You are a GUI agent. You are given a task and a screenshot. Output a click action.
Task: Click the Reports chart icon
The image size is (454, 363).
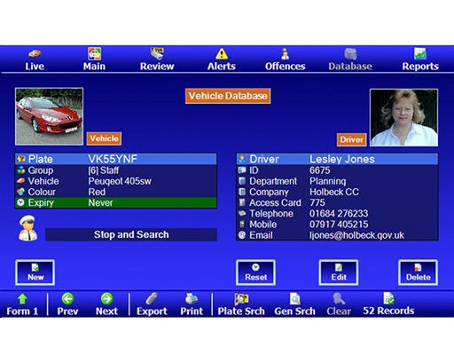click(x=420, y=53)
